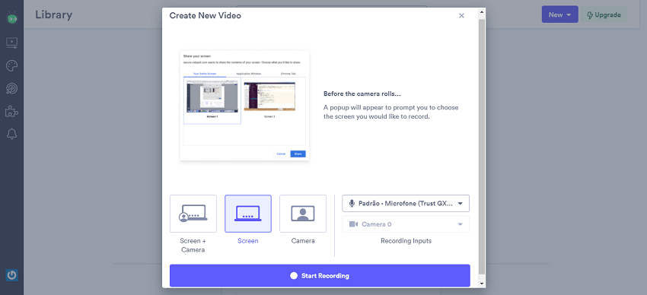Click the 'Before the camera rolls...' heading
Screen dimensions: 647x295
coord(362,94)
